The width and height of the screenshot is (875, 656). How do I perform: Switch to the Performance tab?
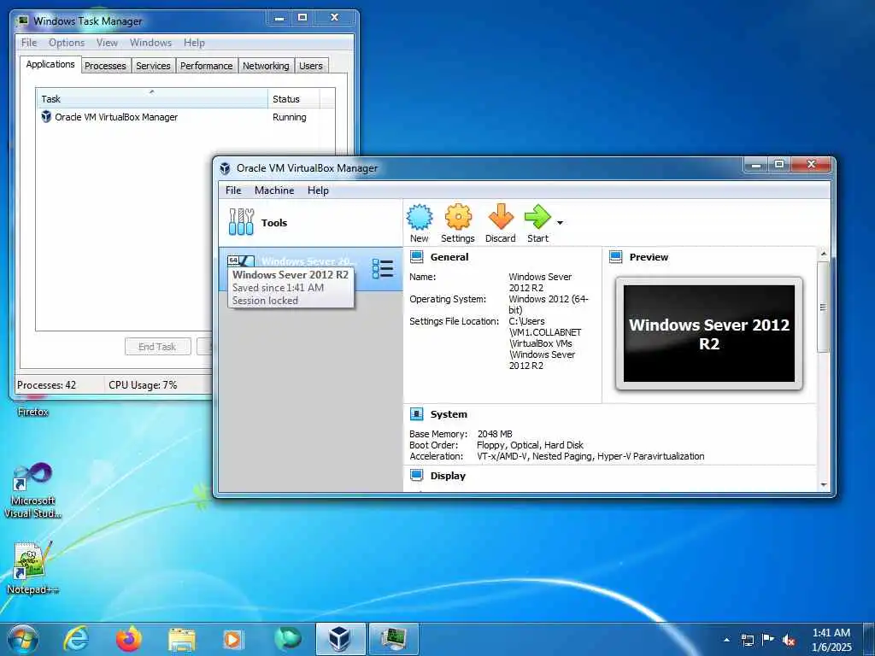tap(207, 65)
